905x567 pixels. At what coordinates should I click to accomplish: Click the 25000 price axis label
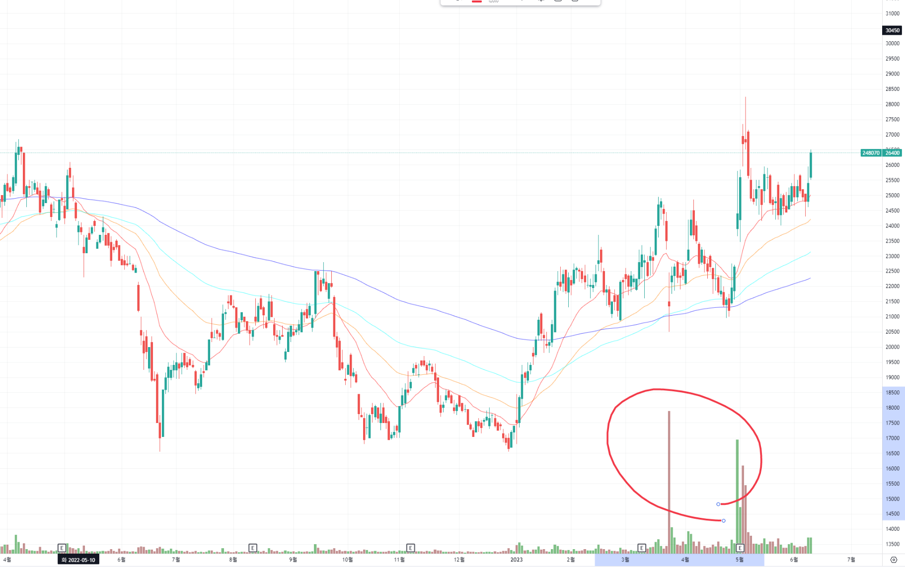pos(892,196)
